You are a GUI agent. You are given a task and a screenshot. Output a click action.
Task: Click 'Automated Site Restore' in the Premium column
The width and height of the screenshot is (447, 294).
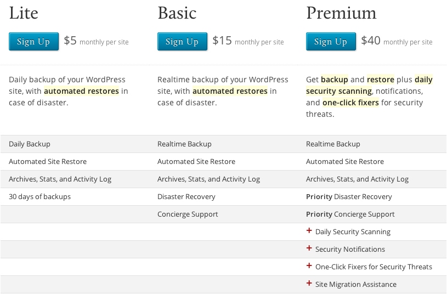coord(345,162)
